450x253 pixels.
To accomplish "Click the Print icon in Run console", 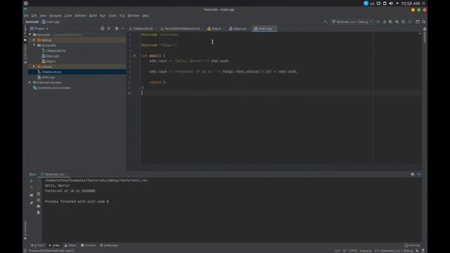I will coord(39,206).
